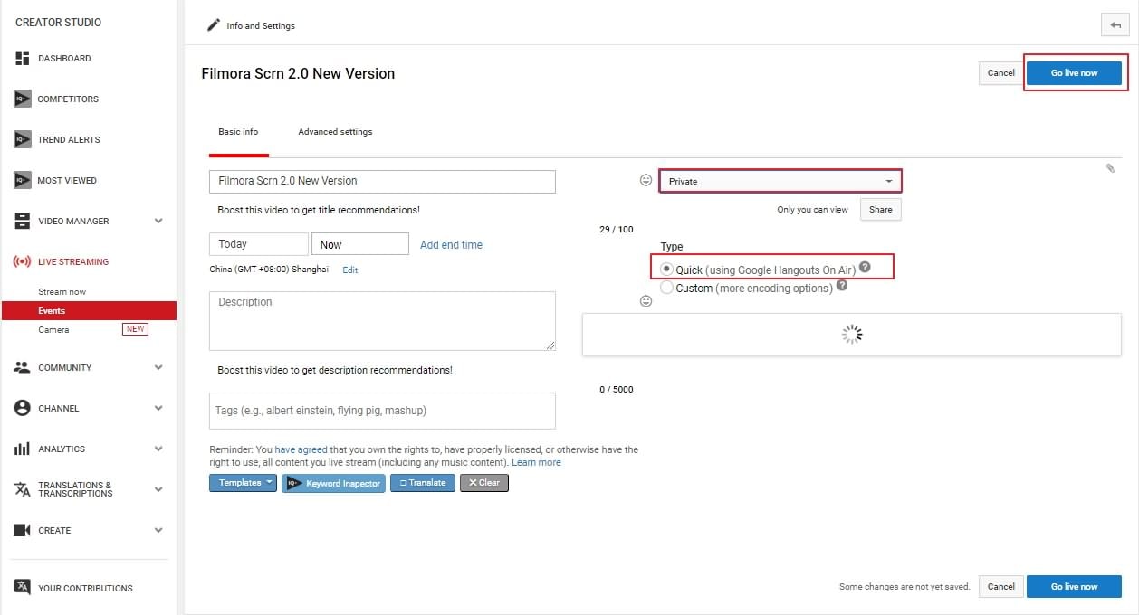1139x615 pixels.
Task: Click the Create camera icon
Action: coord(23,530)
